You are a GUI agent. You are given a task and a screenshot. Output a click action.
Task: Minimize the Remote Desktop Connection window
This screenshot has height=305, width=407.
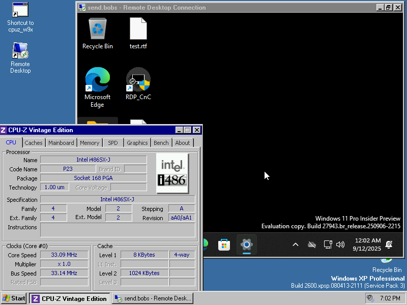pos(380,8)
